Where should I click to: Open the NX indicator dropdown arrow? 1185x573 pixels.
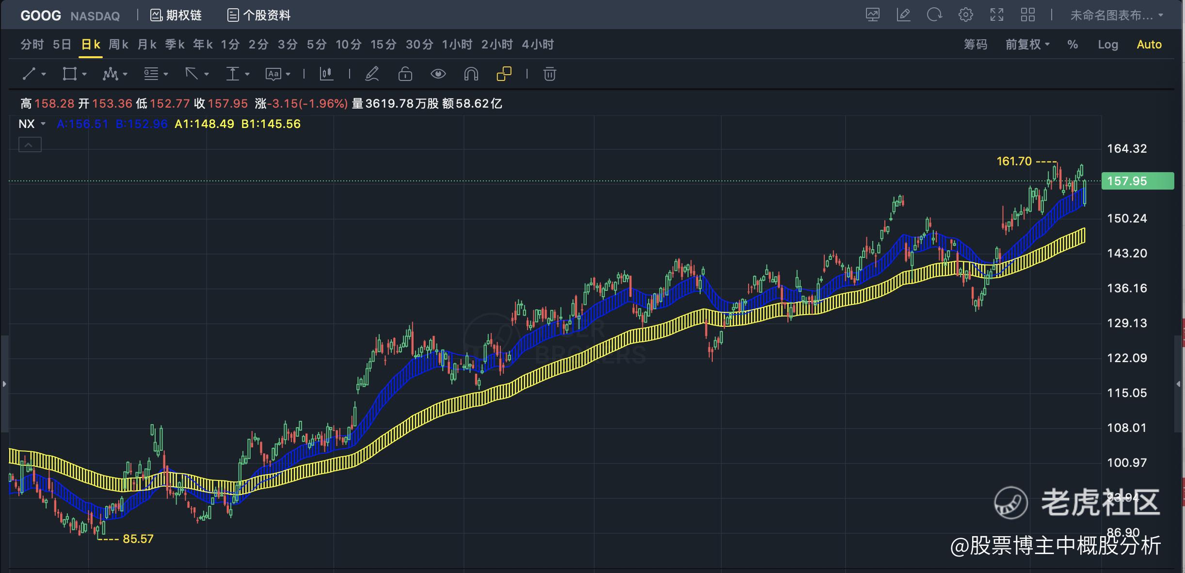[x=43, y=124]
